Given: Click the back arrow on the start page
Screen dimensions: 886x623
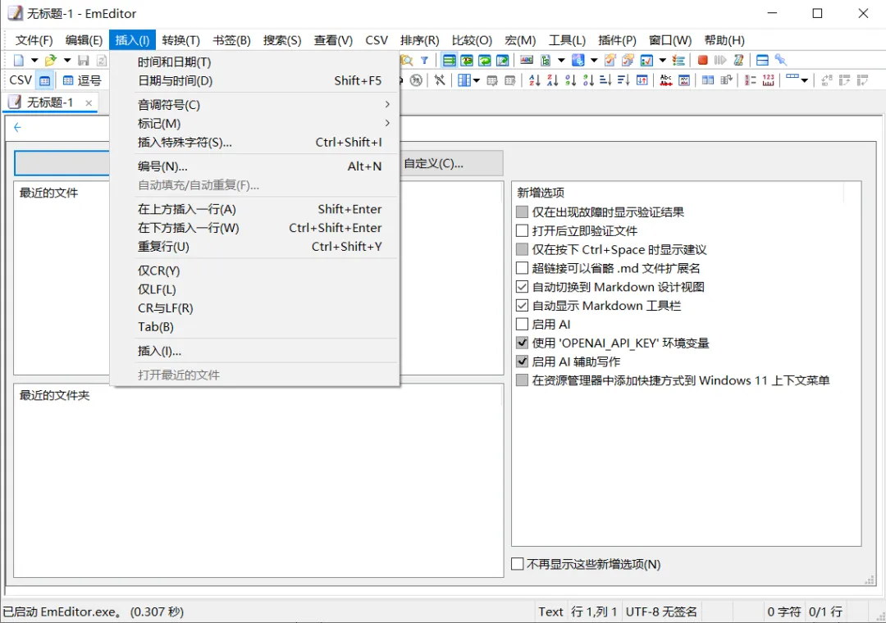Looking at the screenshot, I should (17, 127).
